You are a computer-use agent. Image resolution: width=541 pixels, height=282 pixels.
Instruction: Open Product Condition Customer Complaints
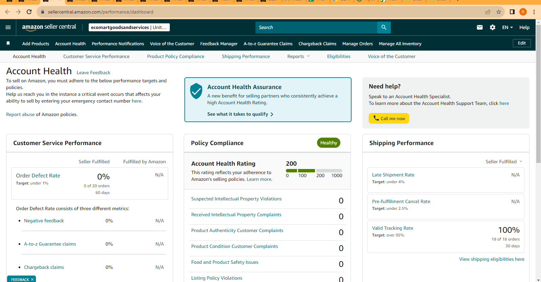click(234, 246)
